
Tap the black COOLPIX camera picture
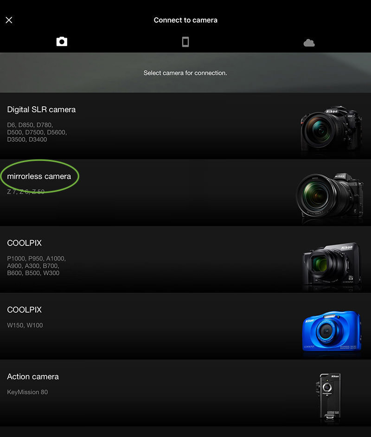point(332,263)
